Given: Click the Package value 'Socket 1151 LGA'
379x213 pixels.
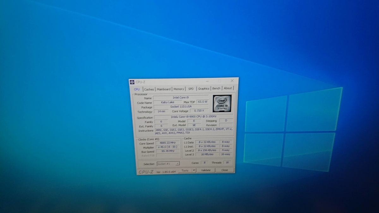Looking at the screenshot, I should 181,107.
